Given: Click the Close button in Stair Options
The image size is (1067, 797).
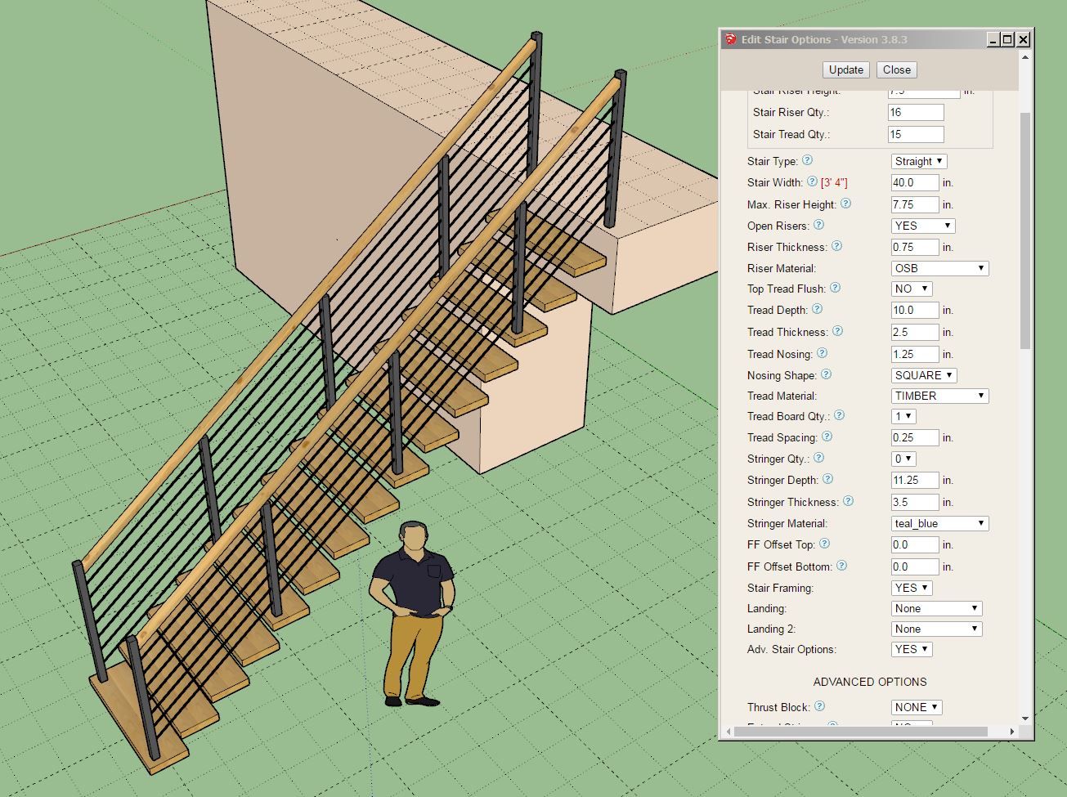Looking at the screenshot, I should pyautogui.click(x=897, y=69).
